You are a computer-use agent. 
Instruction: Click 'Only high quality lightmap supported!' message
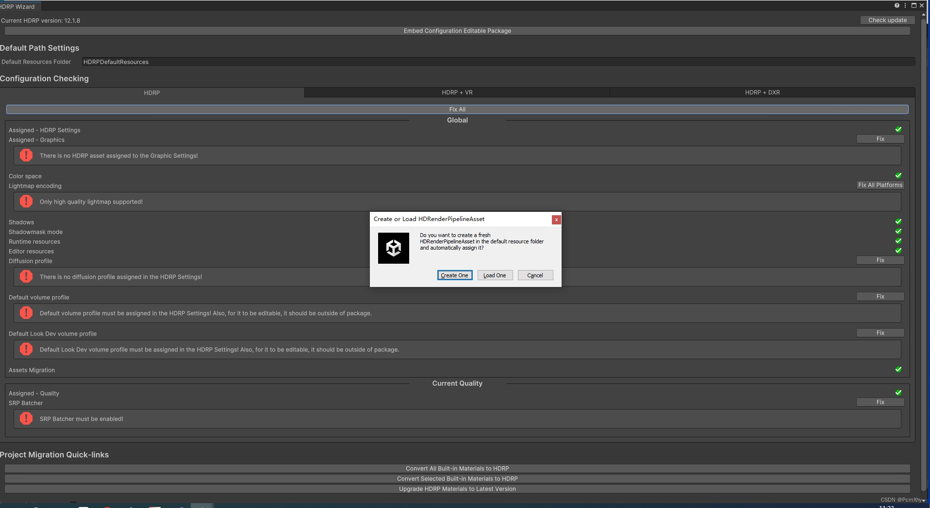91,202
